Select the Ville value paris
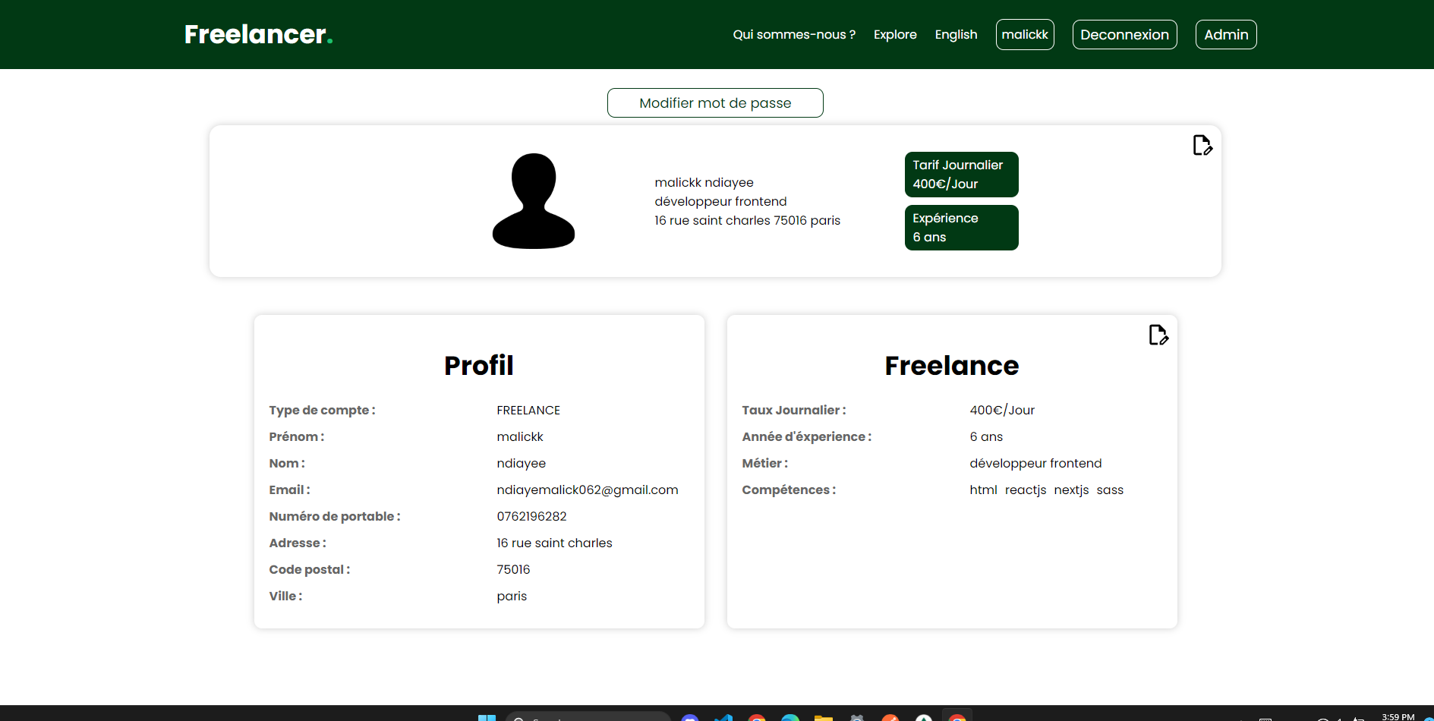Image resolution: width=1434 pixels, height=721 pixels. pos(512,597)
